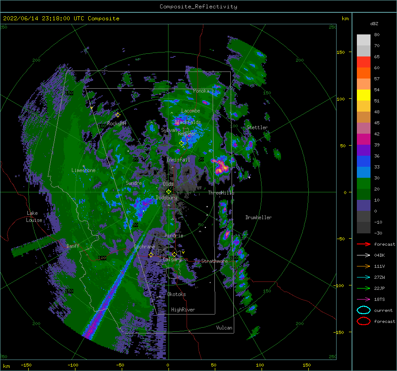Viewport: 397px width, 371px height.
Task: Select the Strathmore label
Action: click(x=214, y=261)
